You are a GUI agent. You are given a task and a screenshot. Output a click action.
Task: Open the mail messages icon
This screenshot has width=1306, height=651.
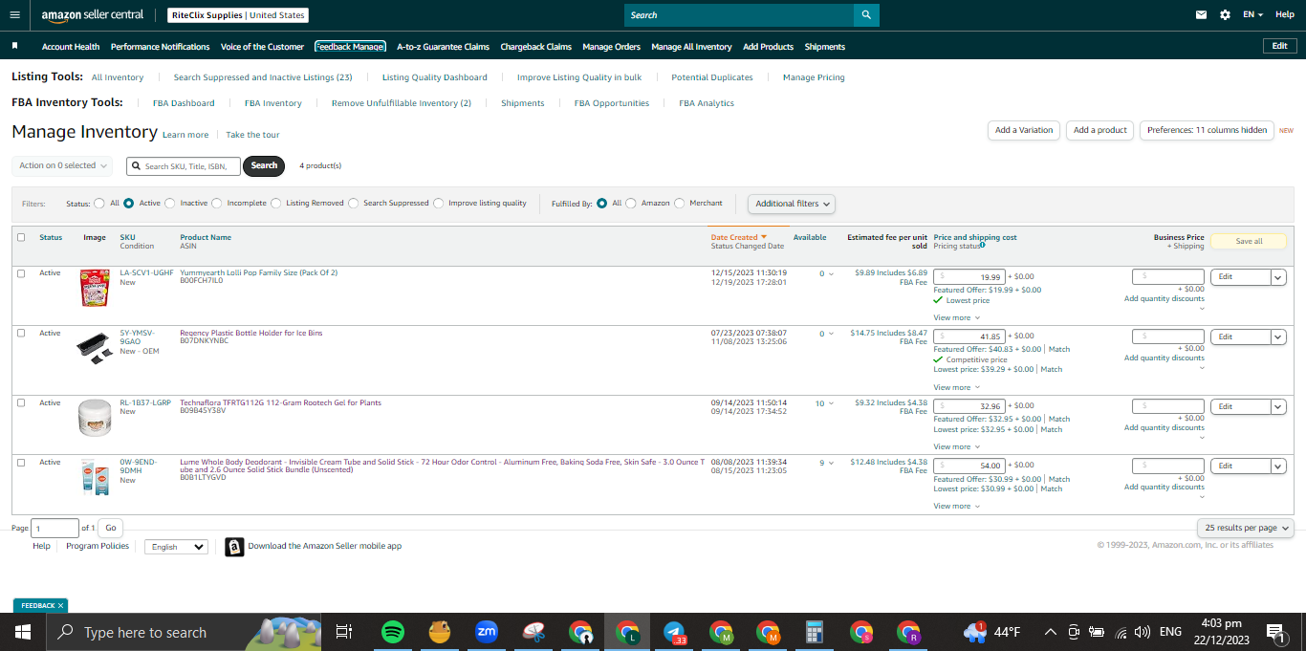pos(1201,15)
